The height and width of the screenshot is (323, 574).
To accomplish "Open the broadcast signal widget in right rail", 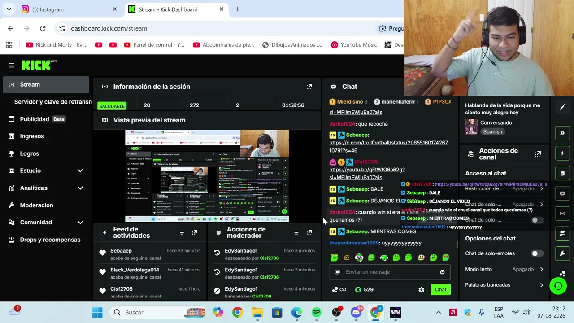I will 562,214.
